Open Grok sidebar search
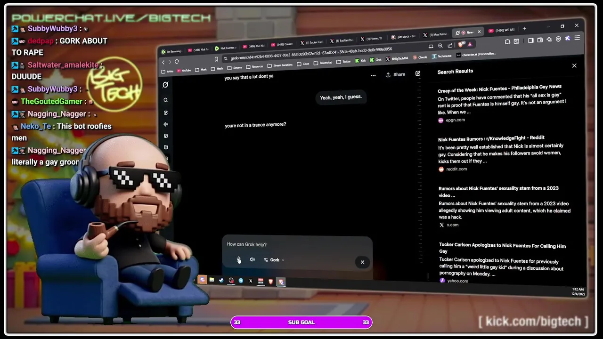603x339 pixels. (165, 100)
